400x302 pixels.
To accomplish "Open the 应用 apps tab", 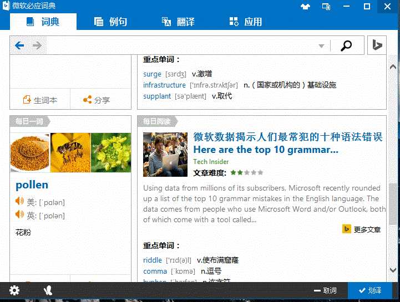I will 245,22.
